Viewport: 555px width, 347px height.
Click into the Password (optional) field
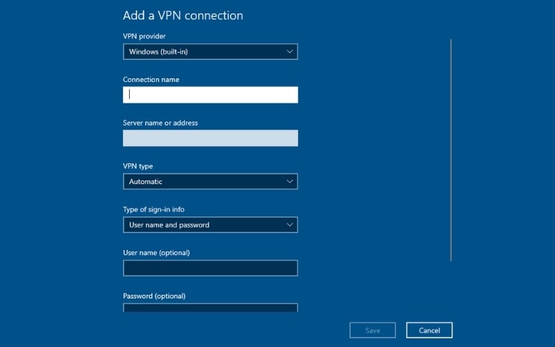click(210, 308)
